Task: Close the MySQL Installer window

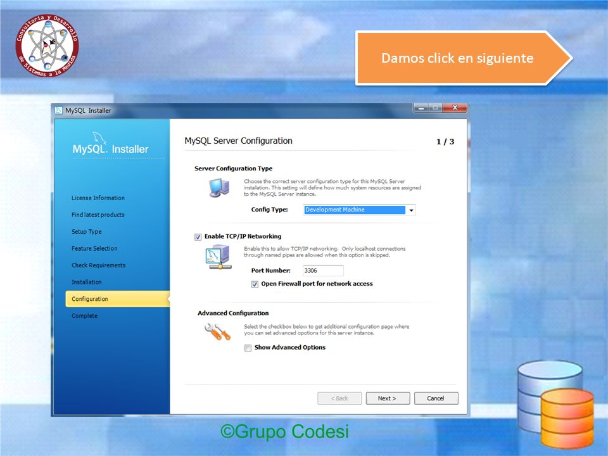Action: (455, 108)
